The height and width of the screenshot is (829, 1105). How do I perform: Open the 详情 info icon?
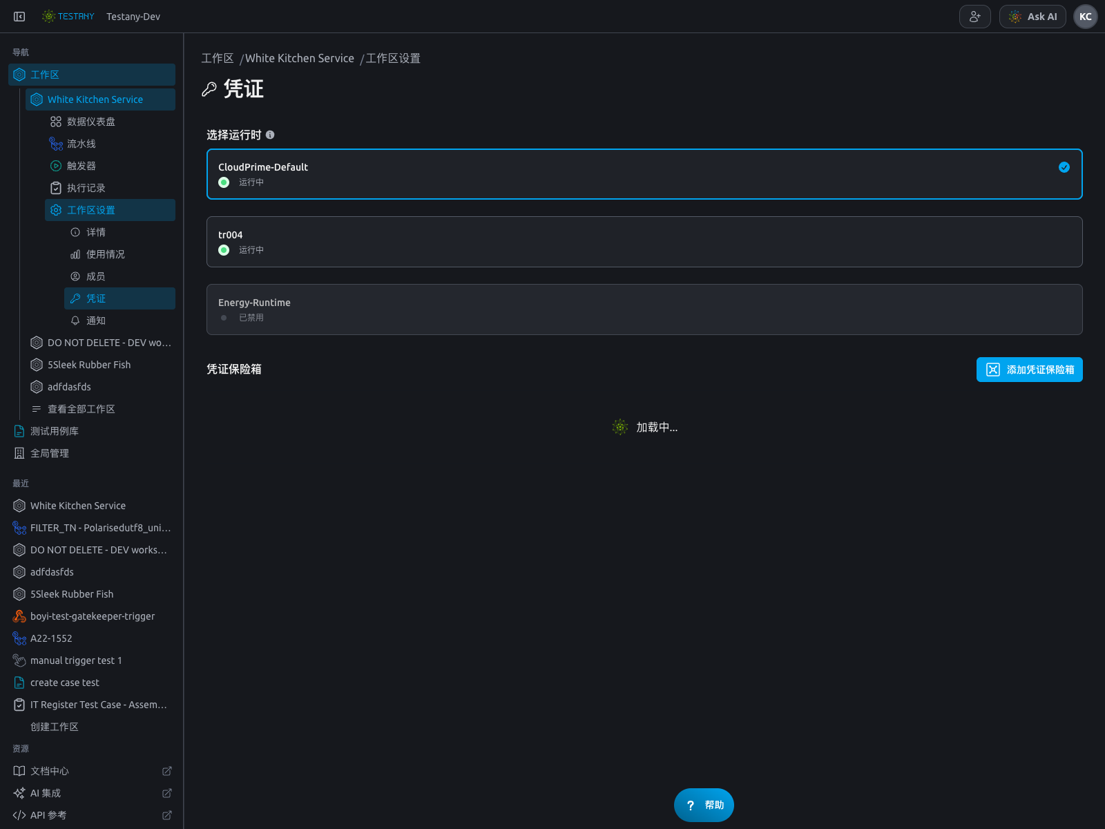[75, 232]
